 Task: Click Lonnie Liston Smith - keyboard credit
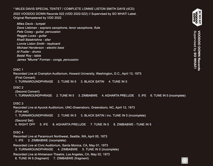pyautogui.click(x=38, y=44)
